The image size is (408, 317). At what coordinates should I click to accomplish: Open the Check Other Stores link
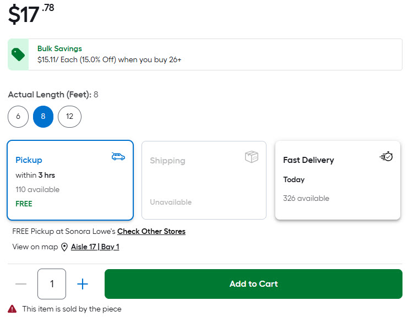(151, 231)
